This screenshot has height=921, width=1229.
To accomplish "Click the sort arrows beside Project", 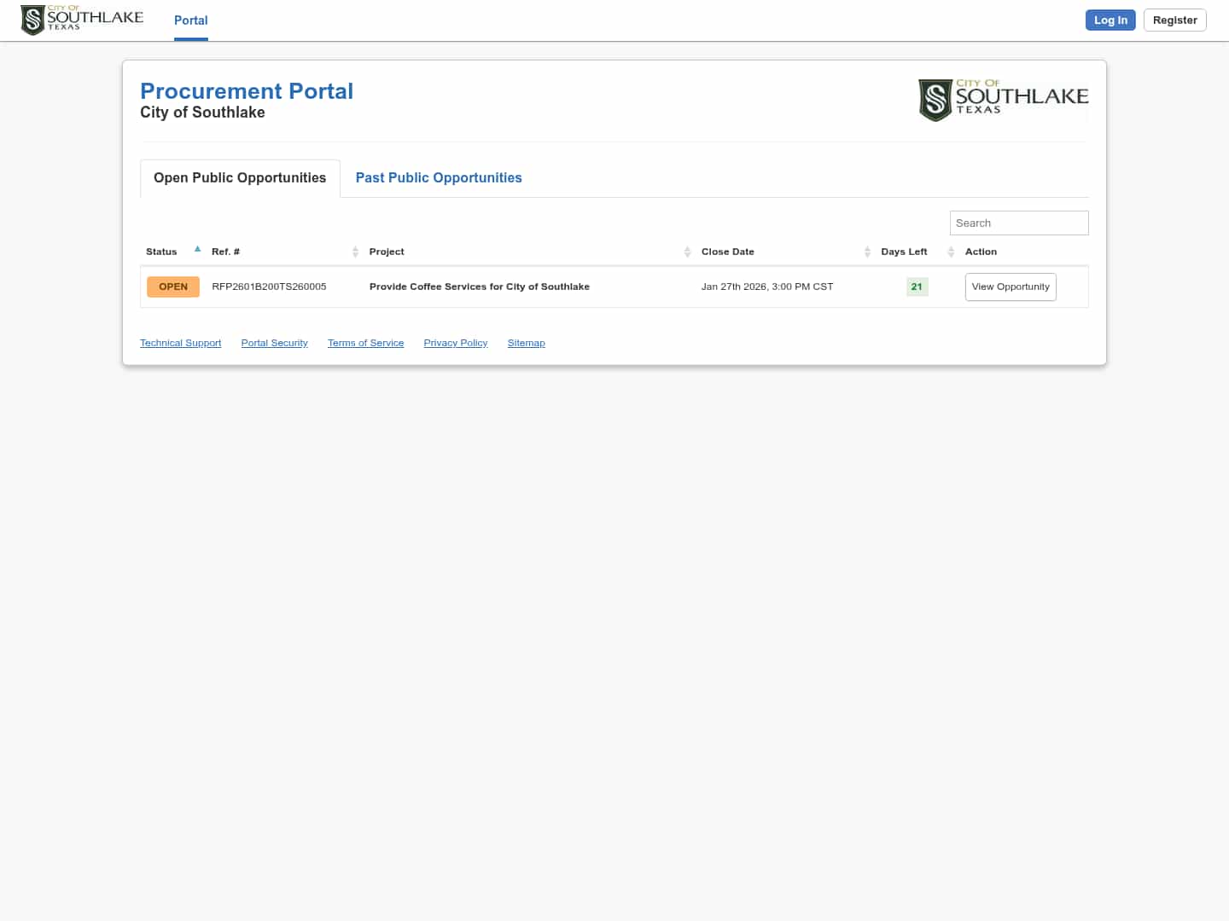I will [688, 252].
